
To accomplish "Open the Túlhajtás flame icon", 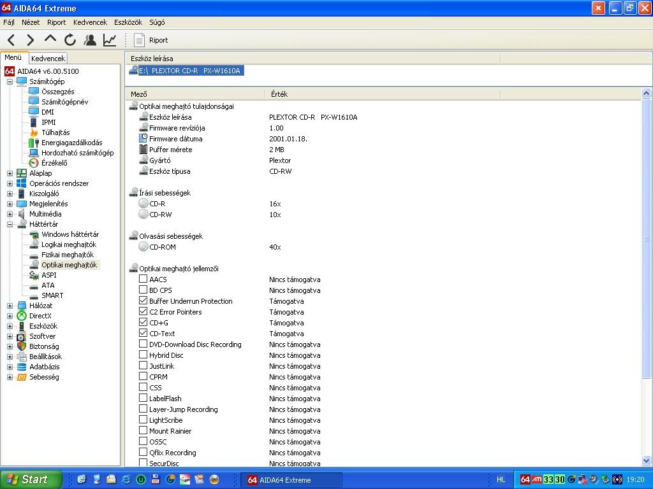I will (34, 132).
